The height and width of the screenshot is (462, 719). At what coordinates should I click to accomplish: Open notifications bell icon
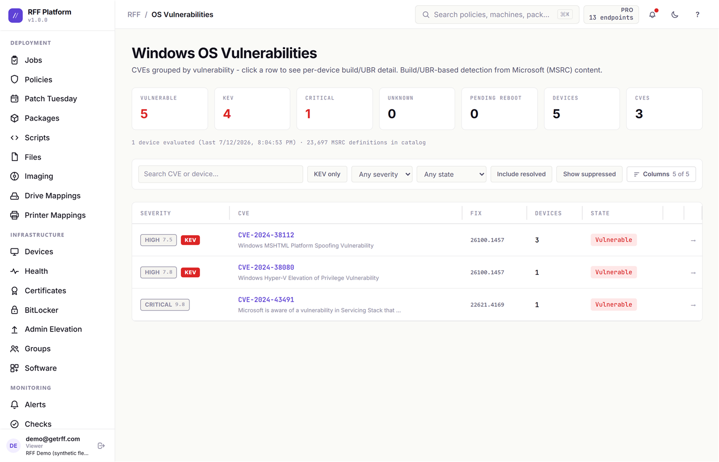point(652,14)
